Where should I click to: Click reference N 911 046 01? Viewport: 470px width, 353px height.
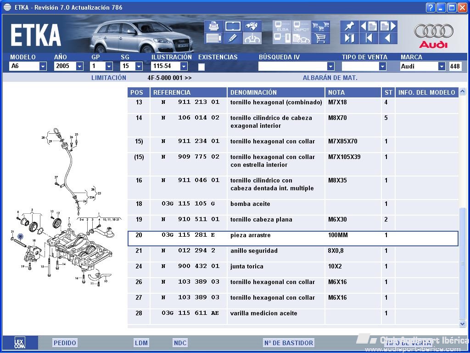[190, 180]
